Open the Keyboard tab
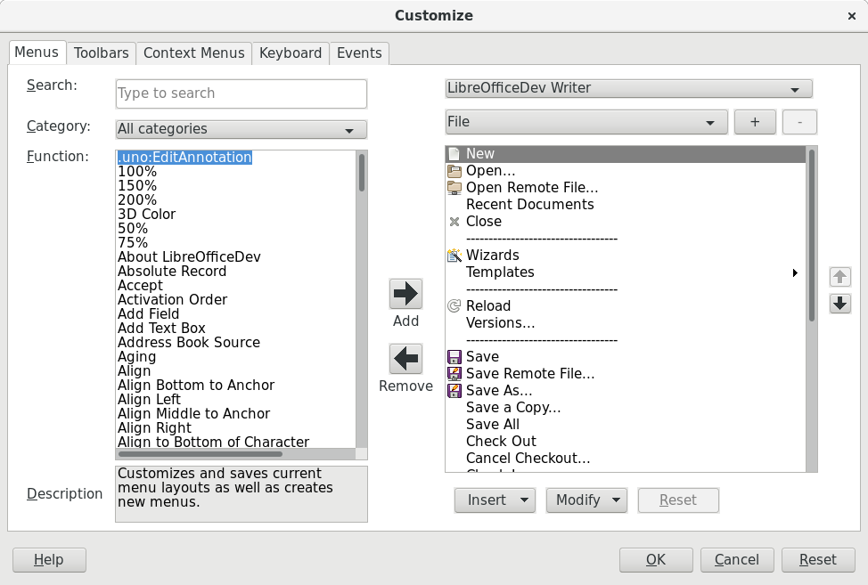 pos(291,53)
